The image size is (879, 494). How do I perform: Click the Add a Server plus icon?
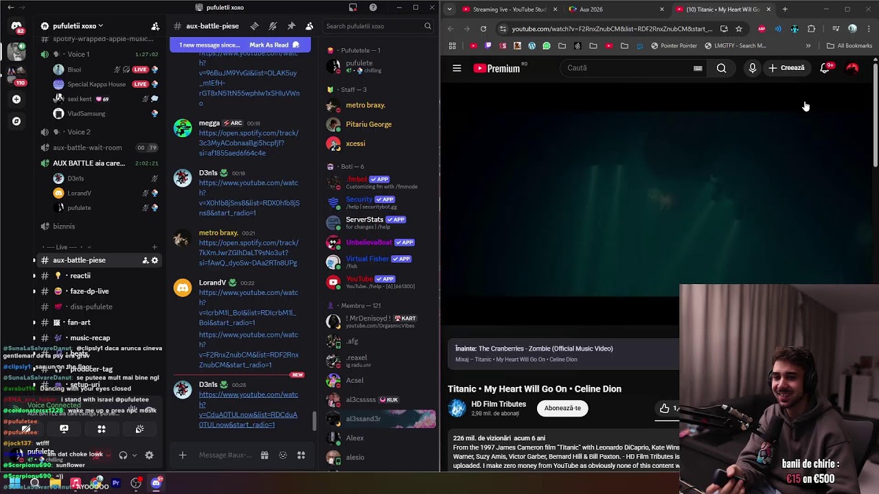point(16,99)
